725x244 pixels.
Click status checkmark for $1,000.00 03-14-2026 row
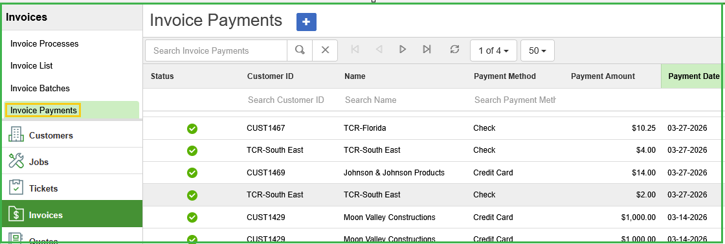[x=192, y=217]
